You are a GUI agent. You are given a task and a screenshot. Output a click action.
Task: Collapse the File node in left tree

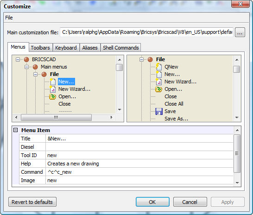[35, 74]
